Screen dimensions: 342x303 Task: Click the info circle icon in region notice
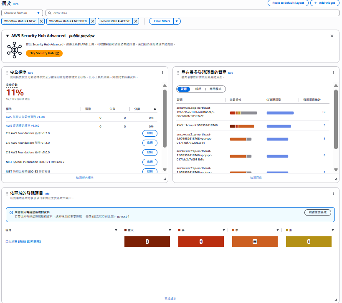[11, 213]
